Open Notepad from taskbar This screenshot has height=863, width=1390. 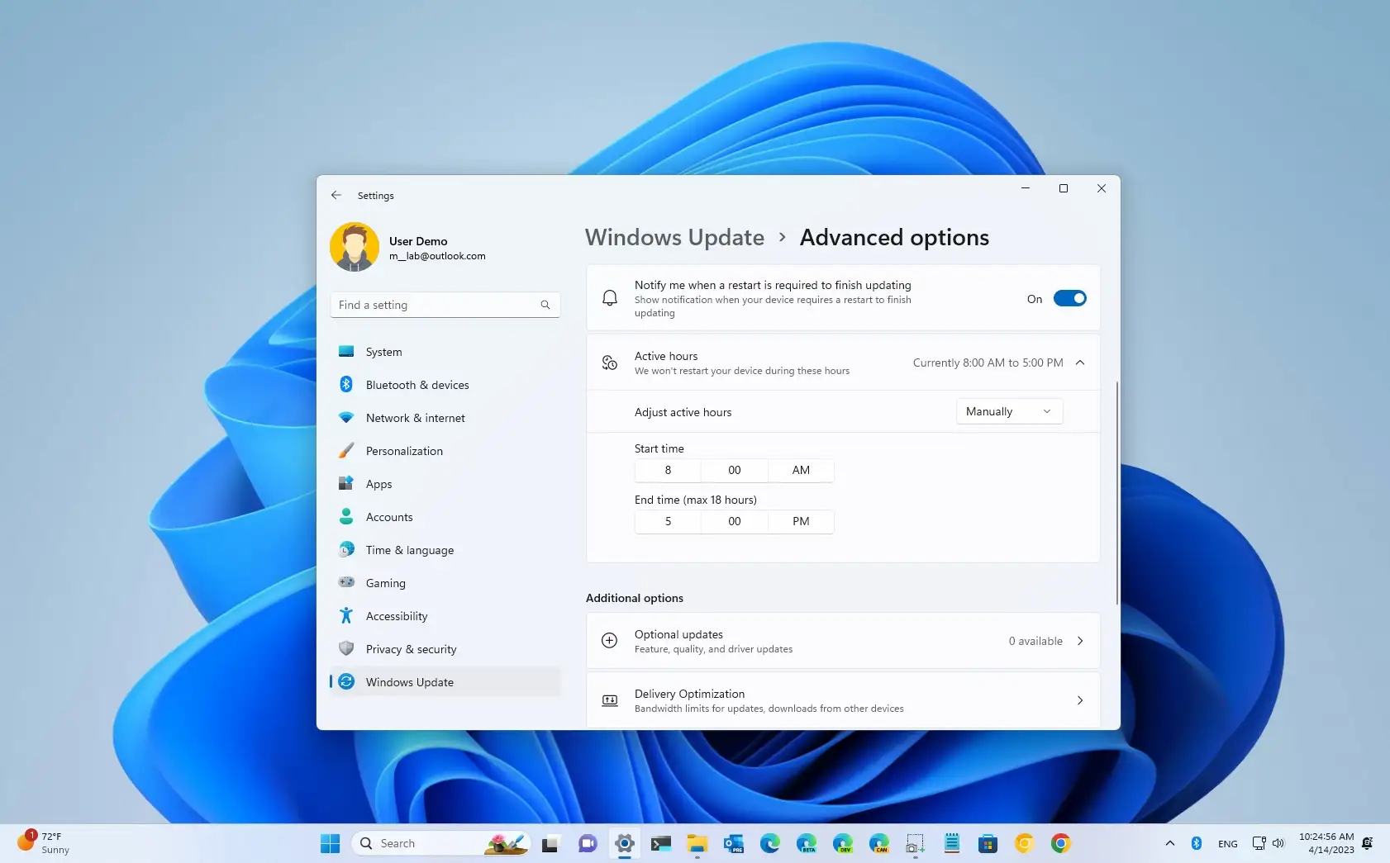pyautogui.click(x=952, y=843)
